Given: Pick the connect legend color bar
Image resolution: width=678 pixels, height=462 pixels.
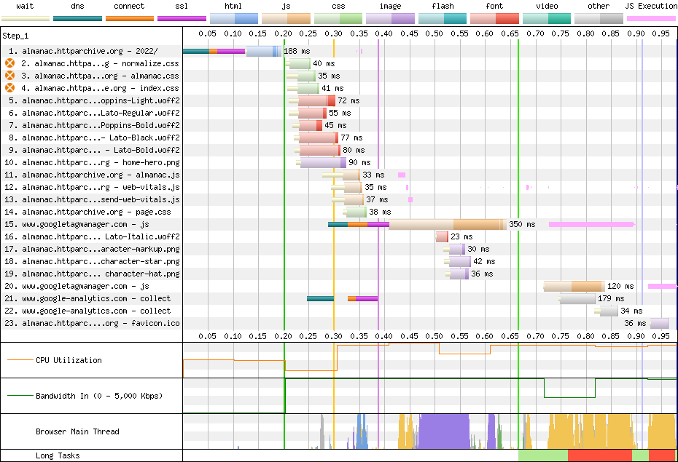Looking at the screenshot, I should click(x=129, y=18).
